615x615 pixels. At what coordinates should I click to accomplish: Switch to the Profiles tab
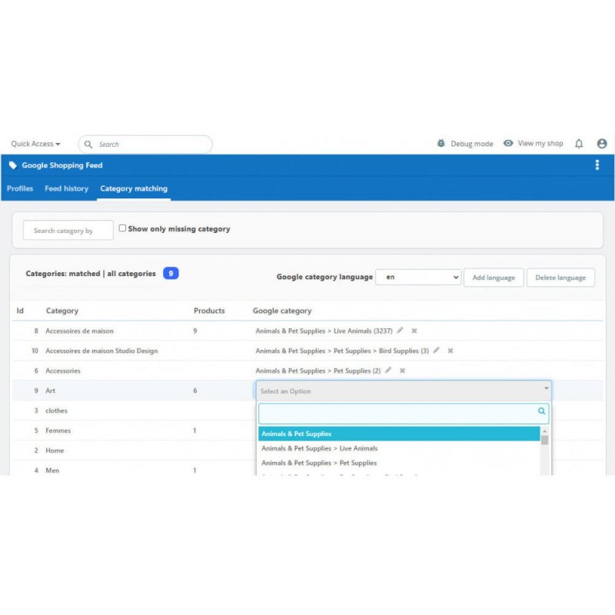point(20,188)
